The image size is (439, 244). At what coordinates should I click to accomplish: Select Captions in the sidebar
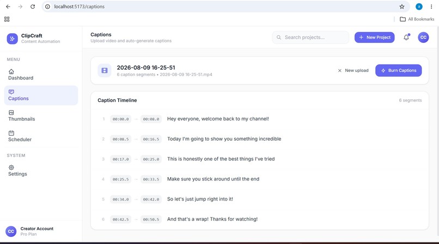click(x=41, y=95)
